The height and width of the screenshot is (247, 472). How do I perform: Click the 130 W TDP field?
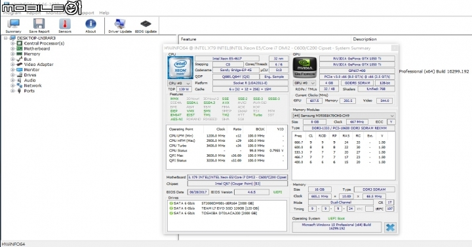point(184,90)
